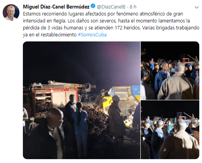Open the lower-right crowd photo
This screenshot has width=202, height=163.
pyautogui.click(x=170, y=130)
